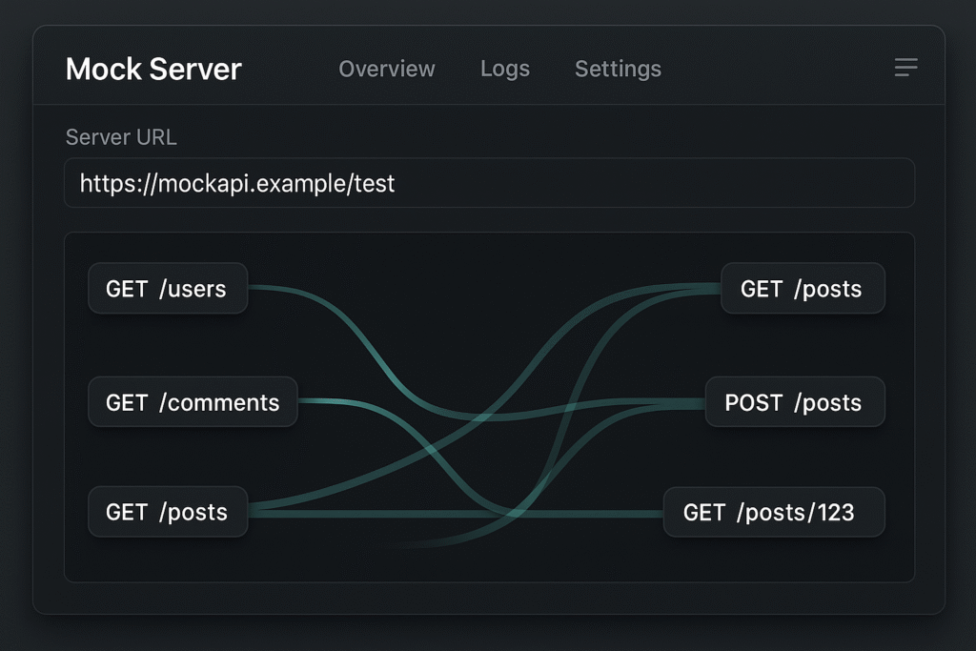Select the GET /users node
976x651 pixels.
(168, 288)
